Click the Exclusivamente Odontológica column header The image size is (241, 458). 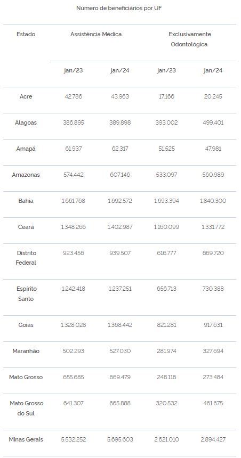189,39
